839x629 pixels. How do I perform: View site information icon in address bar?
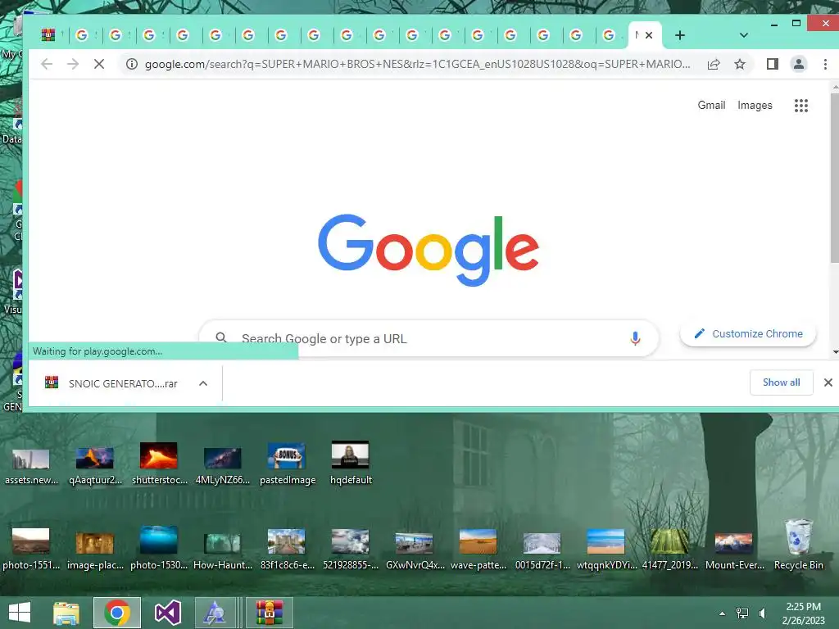132,64
